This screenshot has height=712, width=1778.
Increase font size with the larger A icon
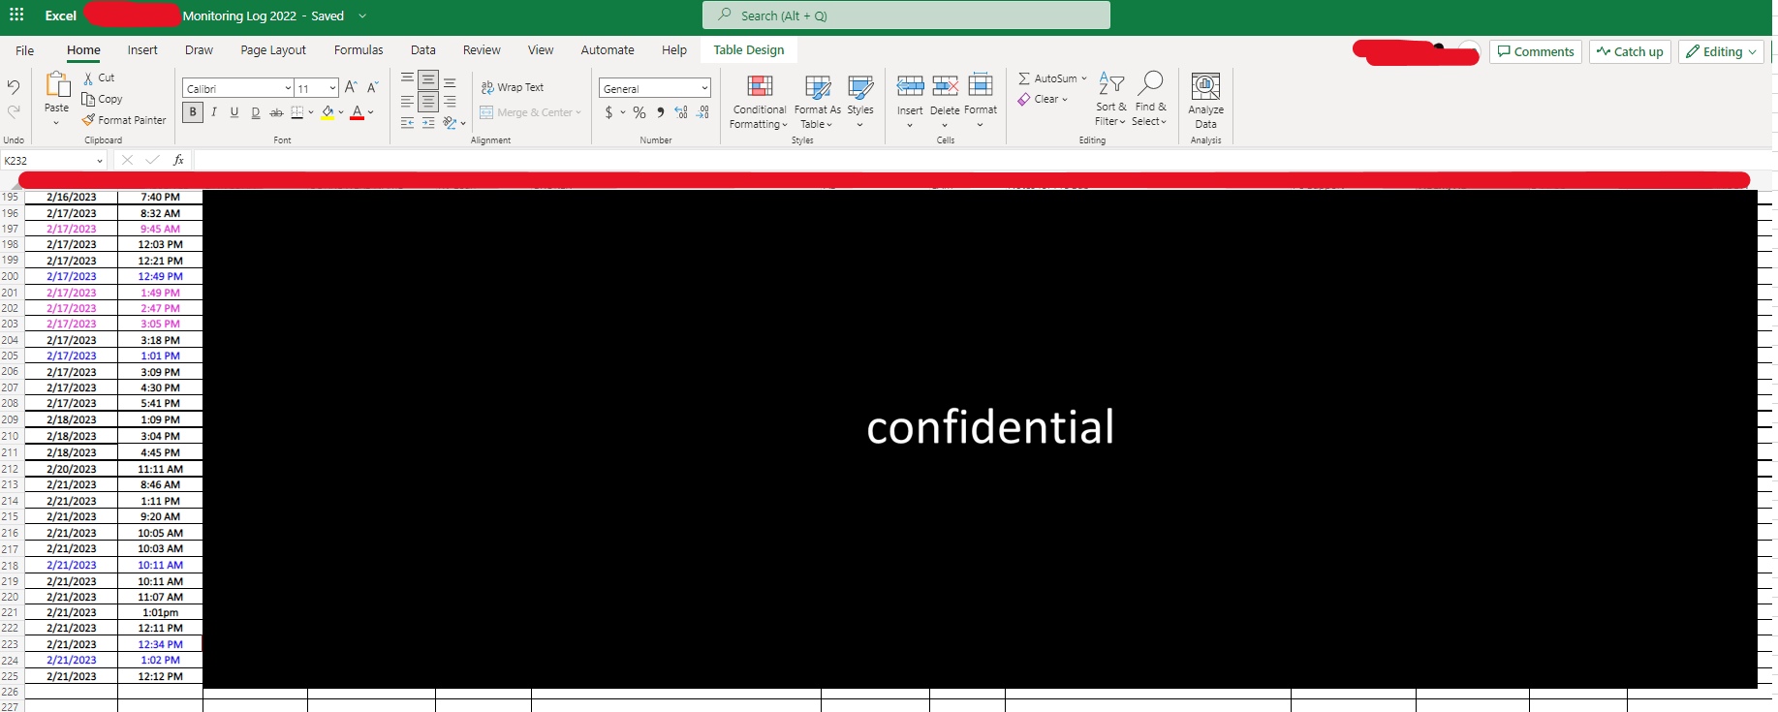click(351, 87)
